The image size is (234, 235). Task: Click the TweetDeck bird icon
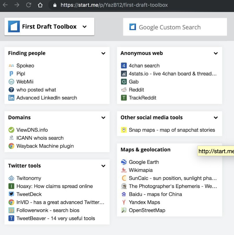coord(11,194)
